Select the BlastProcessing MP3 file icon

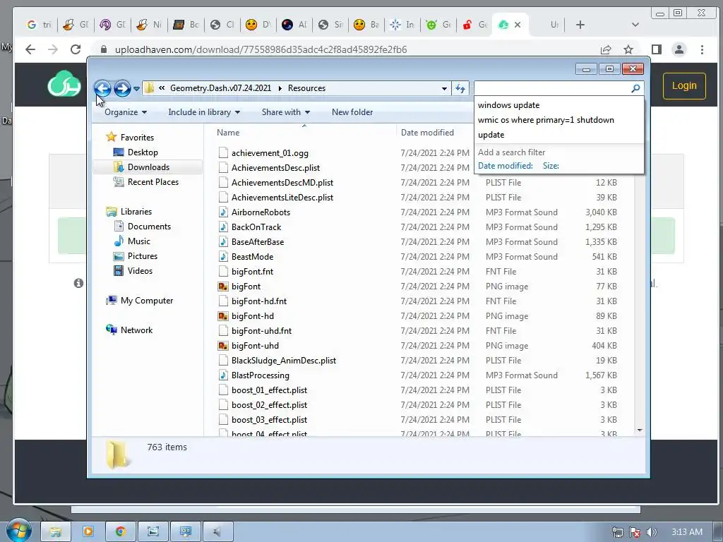pyautogui.click(x=223, y=375)
